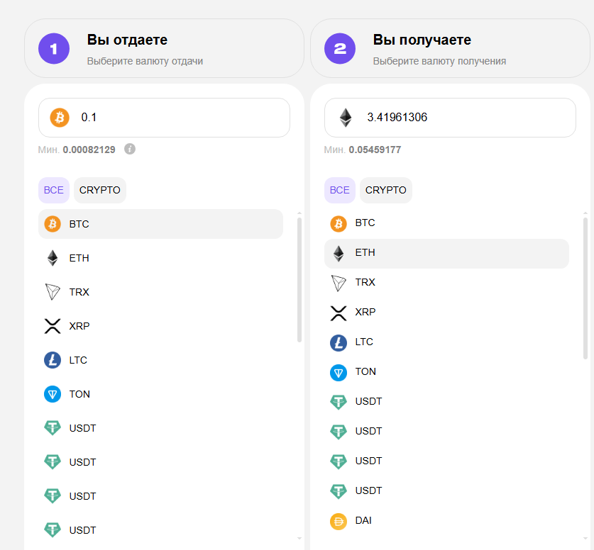Switch to CRYPTO tab under 'Вы отдаете'
The width and height of the screenshot is (594, 550).
100,190
